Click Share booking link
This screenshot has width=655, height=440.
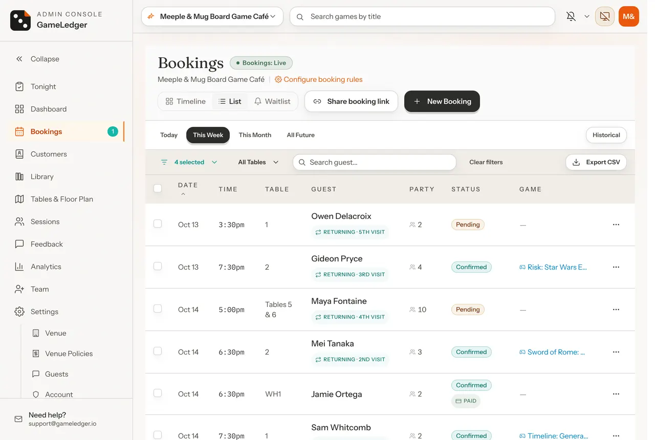click(351, 101)
